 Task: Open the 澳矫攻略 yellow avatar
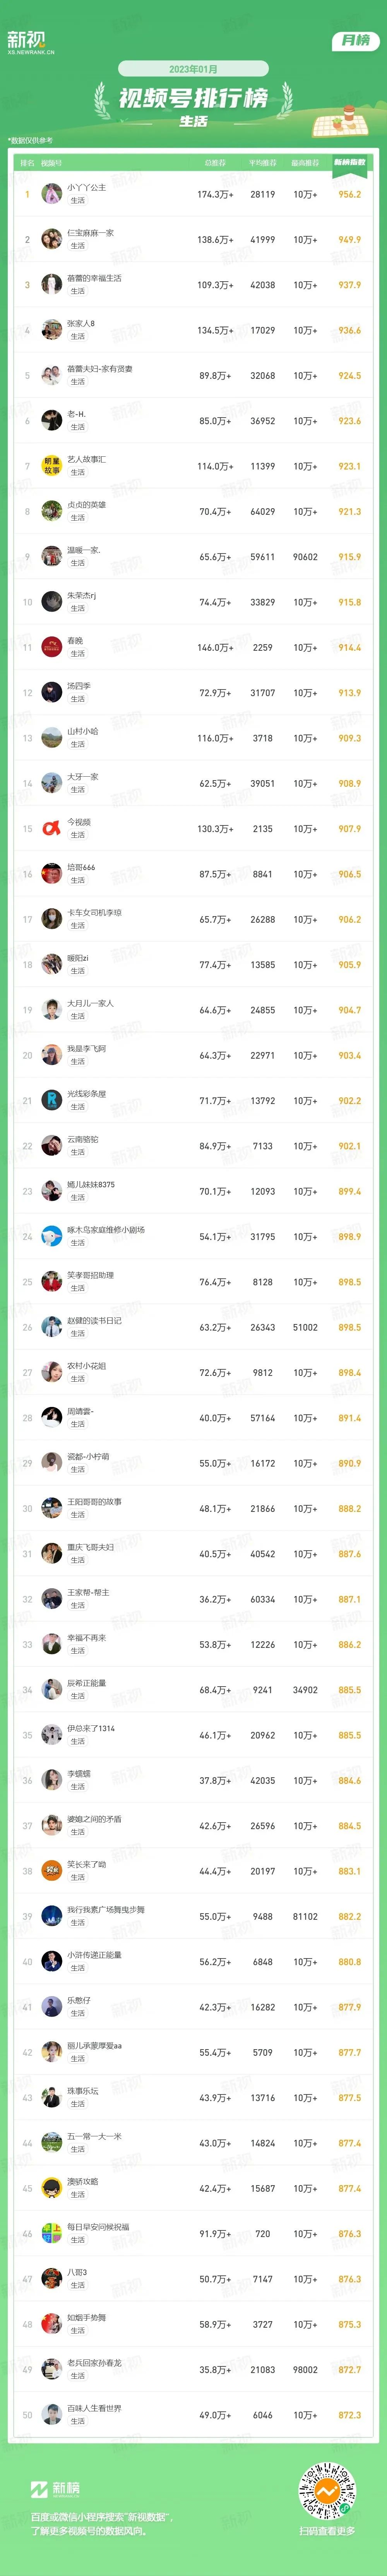point(52,2188)
